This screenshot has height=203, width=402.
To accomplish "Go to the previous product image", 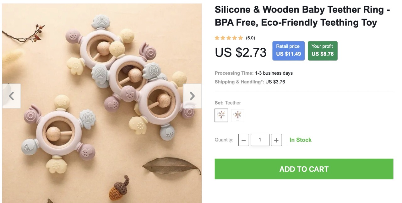I will pyautogui.click(x=12, y=96).
